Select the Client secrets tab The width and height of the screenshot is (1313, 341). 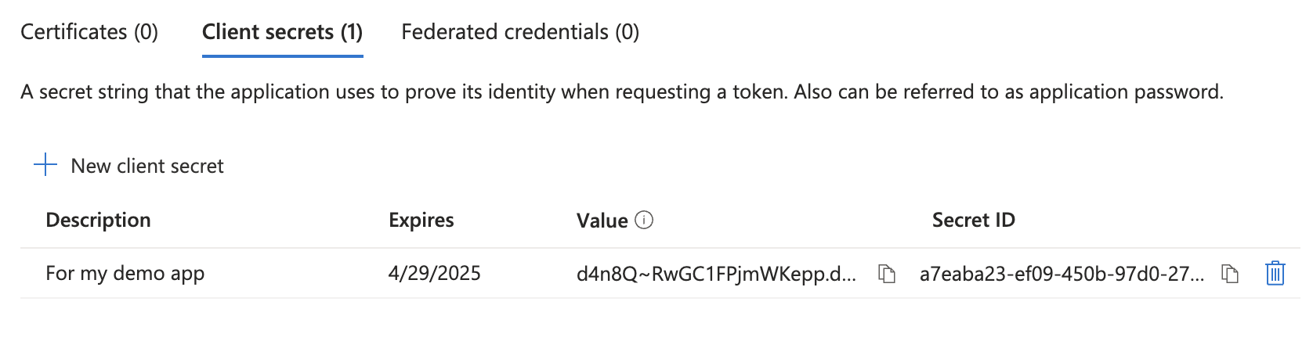(282, 32)
